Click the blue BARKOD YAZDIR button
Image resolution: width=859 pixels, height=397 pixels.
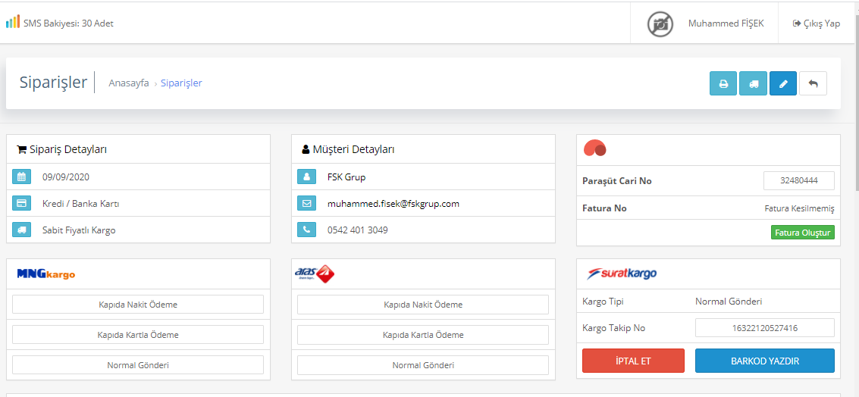pos(765,361)
